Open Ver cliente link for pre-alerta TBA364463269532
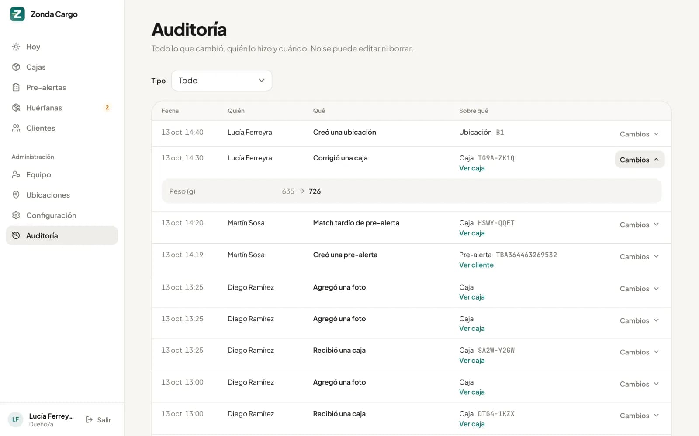 pyautogui.click(x=476, y=265)
